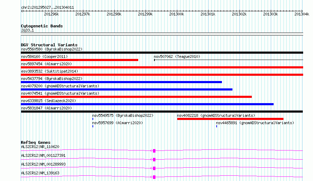Click the magenta exon box of ALS2CR12|NM_001127391
This screenshot has width=313, height=181.
click(154, 160)
